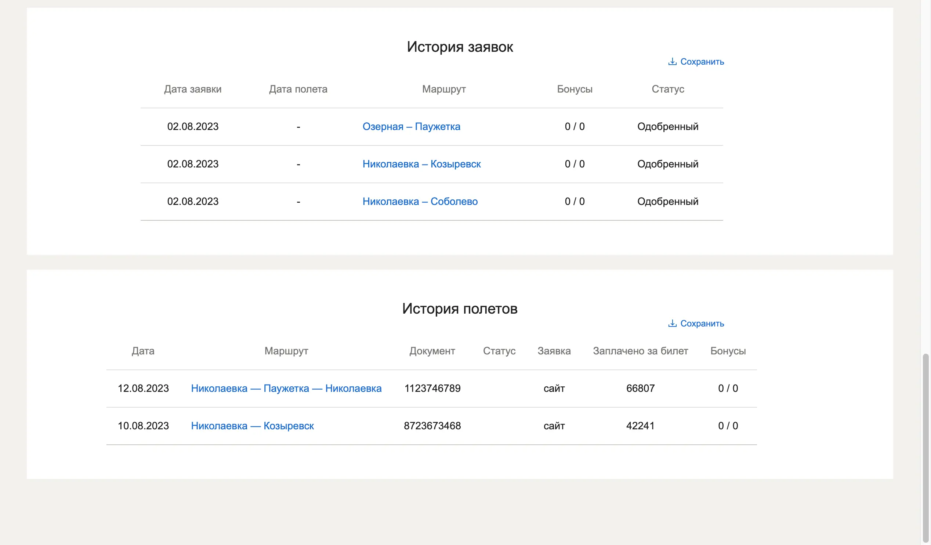Click the Дата полета column header
Screen dimensions: 931x545
point(298,89)
